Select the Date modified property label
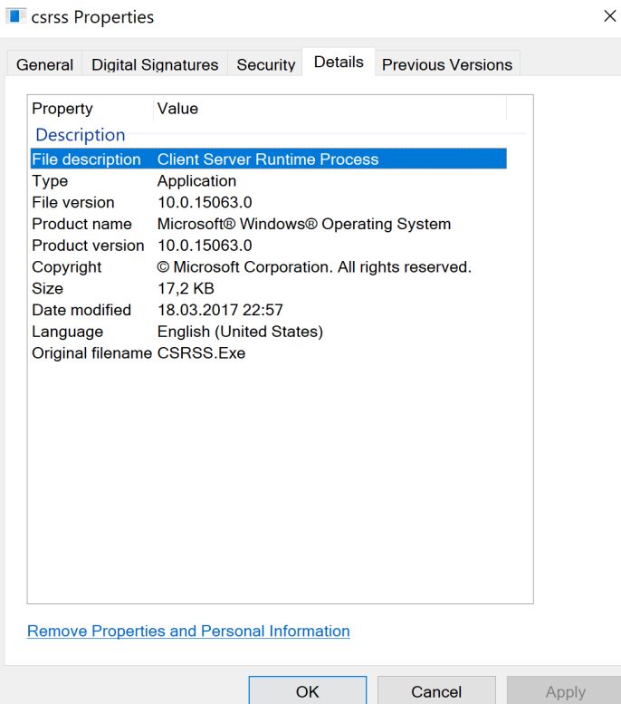The height and width of the screenshot is (704, 621). click(x=81, y=310)
